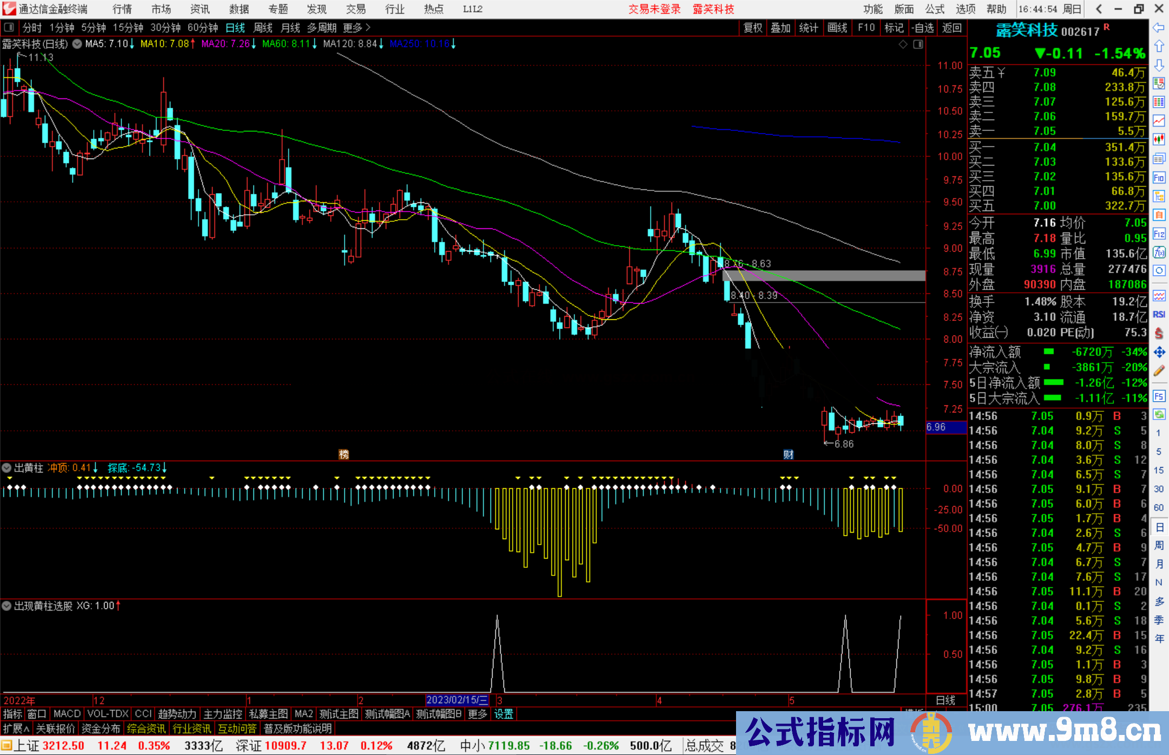Click the RSI indicator sidebar icon
This screenshot has height=755, width=1169.
[x=1159, y=314]
